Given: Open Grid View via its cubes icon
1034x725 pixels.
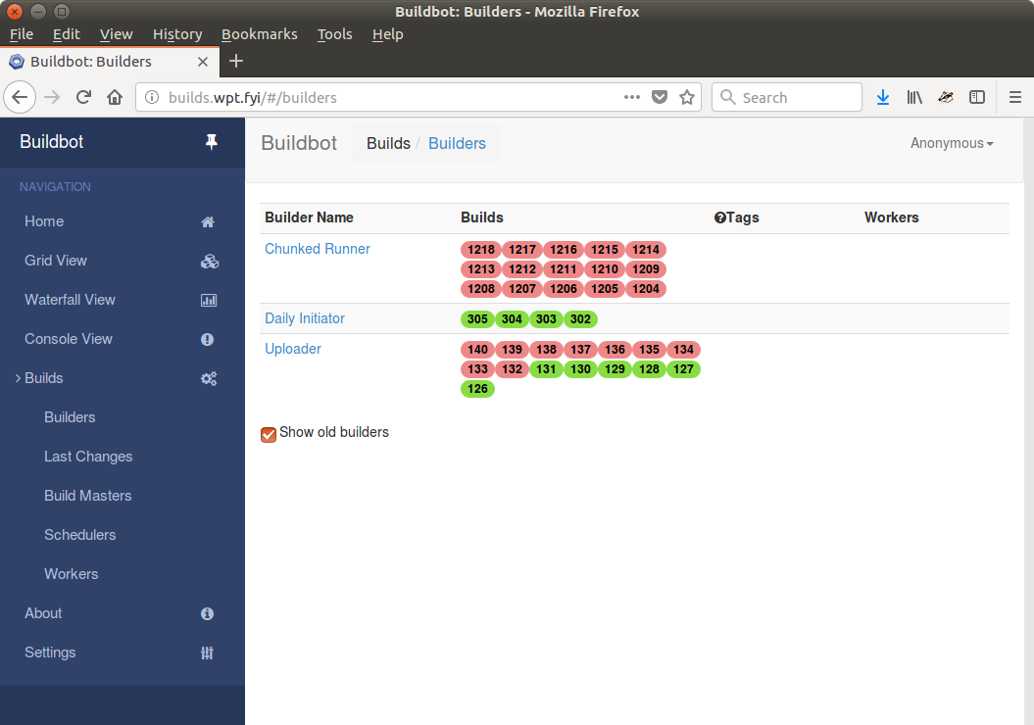Looking at the screenshot, I should (x=209, y=261).
